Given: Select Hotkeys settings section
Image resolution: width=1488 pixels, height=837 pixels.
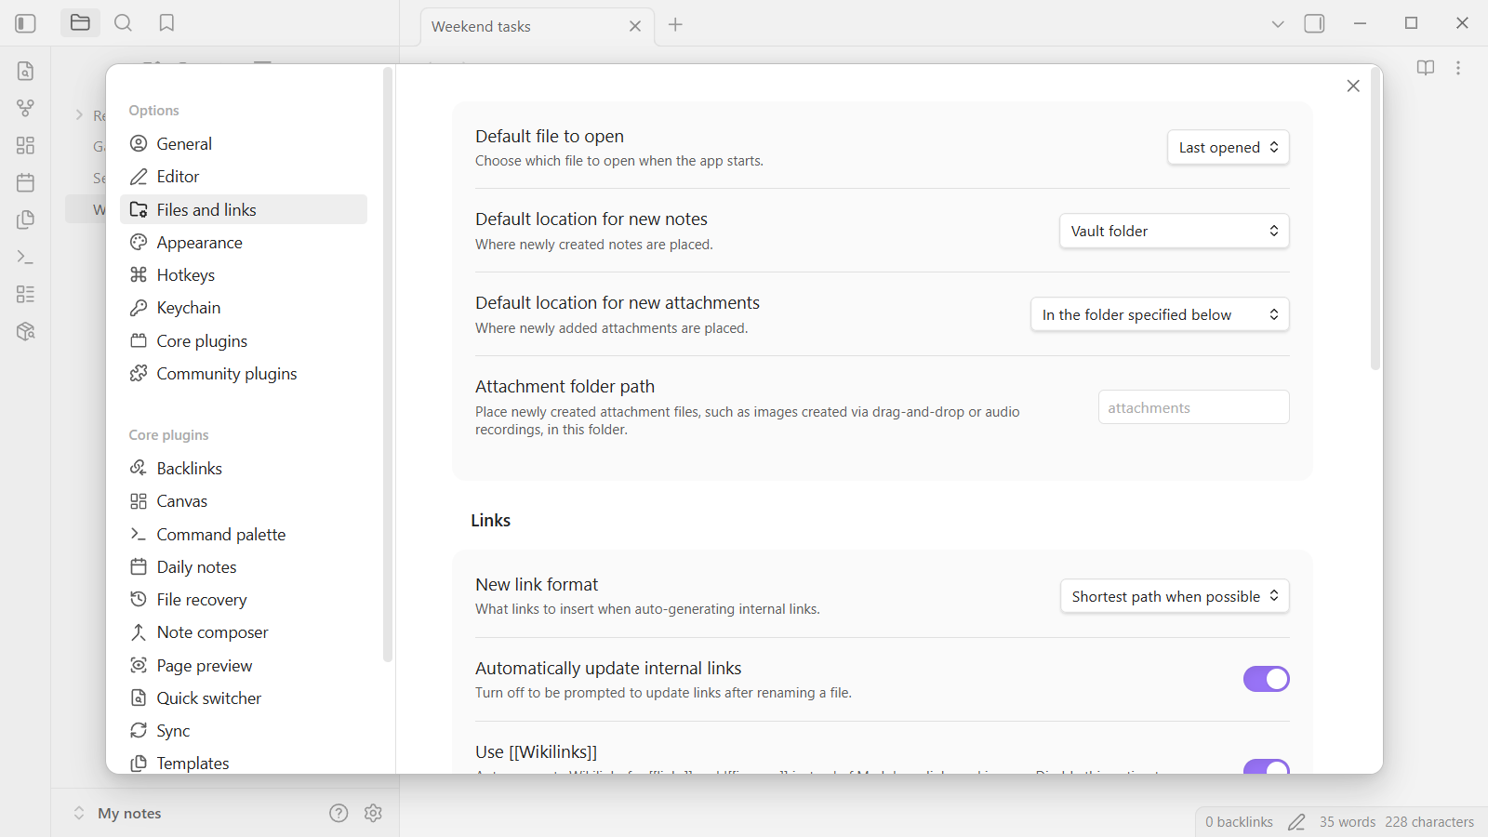Looking at the screenshot, I should point(244,275).
